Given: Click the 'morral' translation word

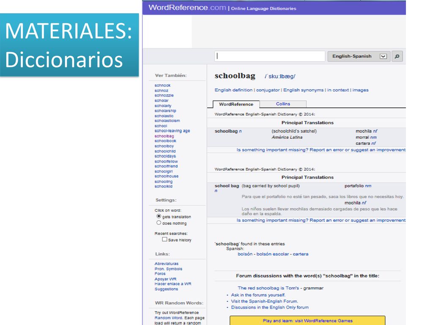Looking at the screenshot, I should pyautogui.click(x=362, y=138).
